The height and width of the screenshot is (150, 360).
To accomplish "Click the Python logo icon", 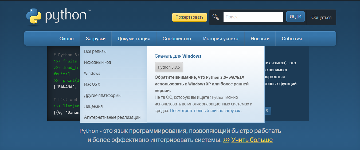I will [x=34, y=17].
